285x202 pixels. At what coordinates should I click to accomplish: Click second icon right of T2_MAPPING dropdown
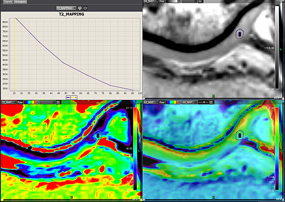point(86,8)
